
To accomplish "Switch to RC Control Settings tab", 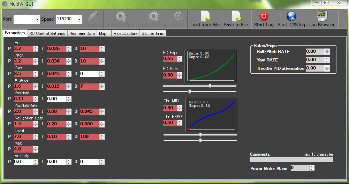I will point(47,34).
